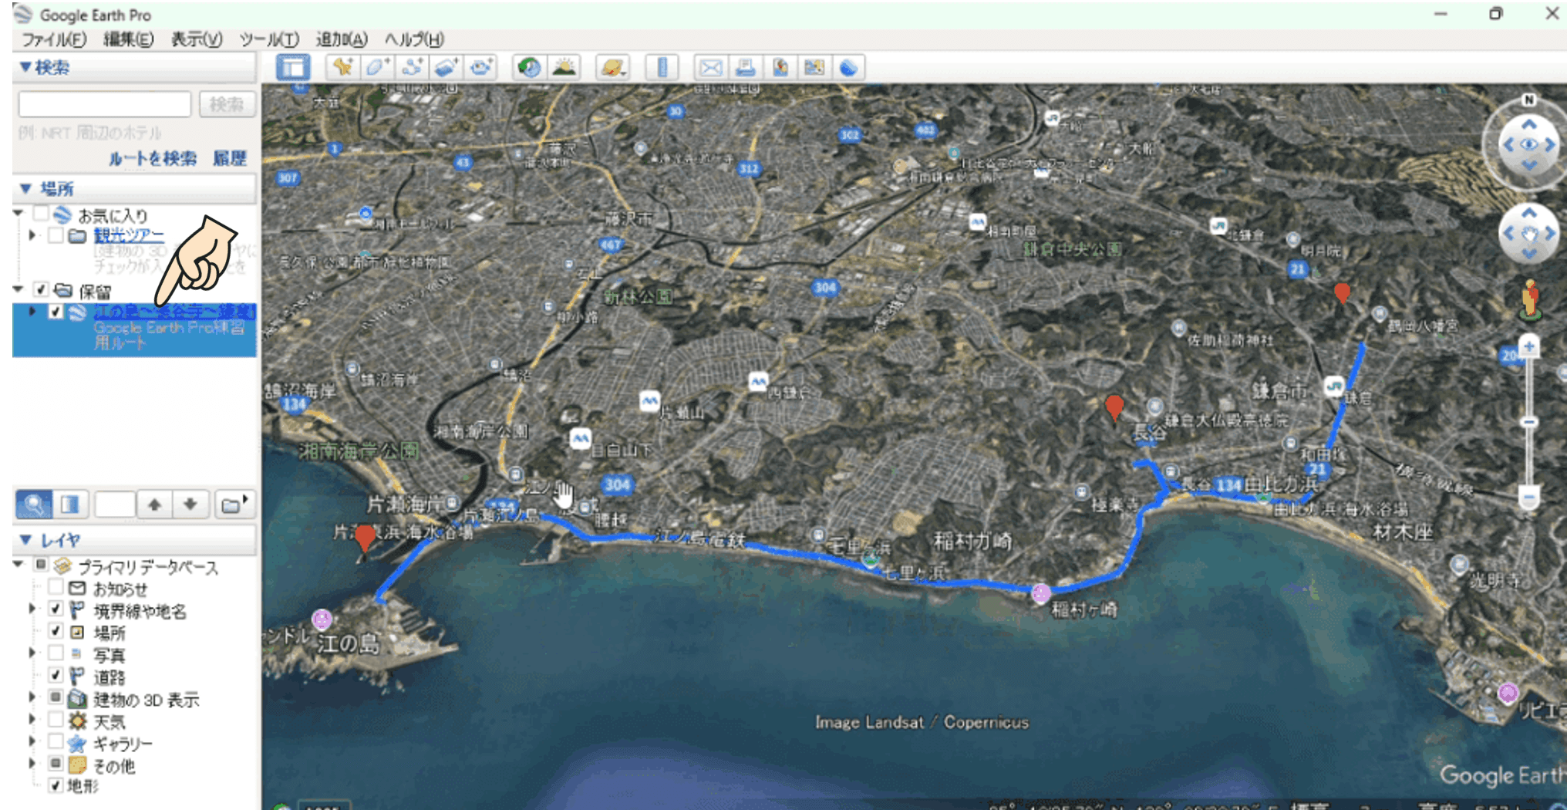The height and width of the screenshot is (810, 1567).
Task: Click the email envelope toolbar icon
Action: pyautogui.click(x=710, y=68)
